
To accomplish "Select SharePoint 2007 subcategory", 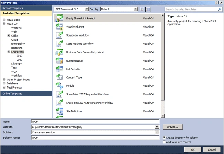I will (19, 60).
